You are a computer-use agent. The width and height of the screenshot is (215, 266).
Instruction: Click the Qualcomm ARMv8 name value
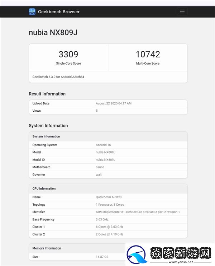coord(109,197)
